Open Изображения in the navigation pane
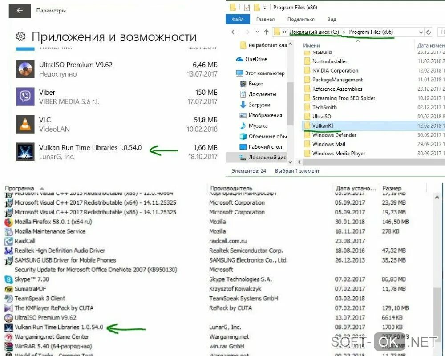This screenshot has height=356, width=445. pos(261,115)
